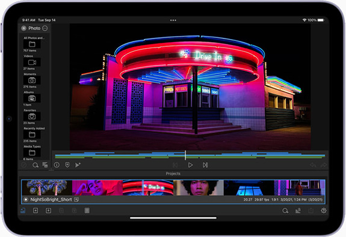Image resolution: width=346 pixels, height=237 pixels.
Task: Open the help and settings gear icon
Action: point(324,211)
